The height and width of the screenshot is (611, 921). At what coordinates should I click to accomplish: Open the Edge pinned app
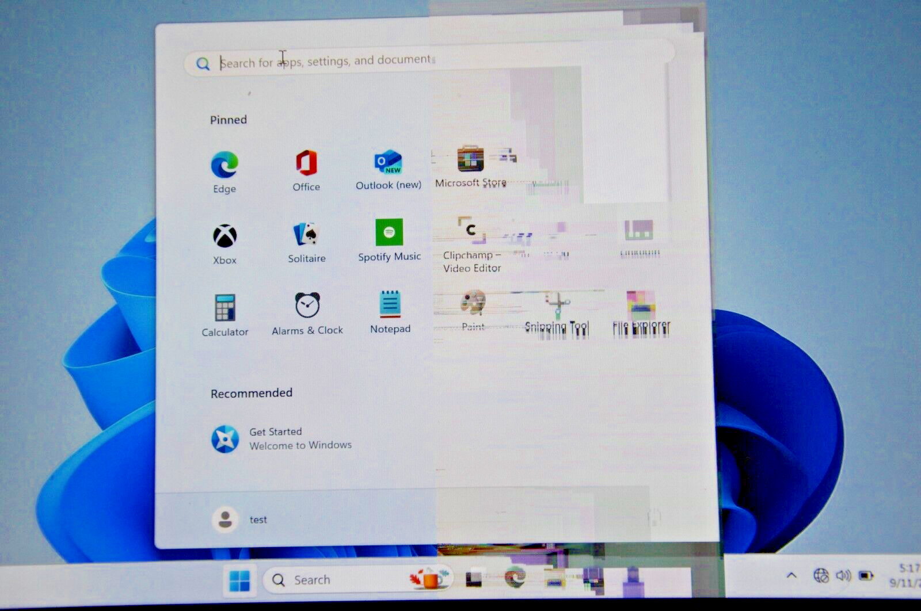pyautogui.click(x=224, y=172)
